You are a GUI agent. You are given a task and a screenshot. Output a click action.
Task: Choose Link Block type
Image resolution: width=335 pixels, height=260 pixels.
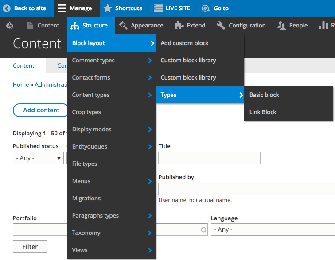tap(288, 112)
